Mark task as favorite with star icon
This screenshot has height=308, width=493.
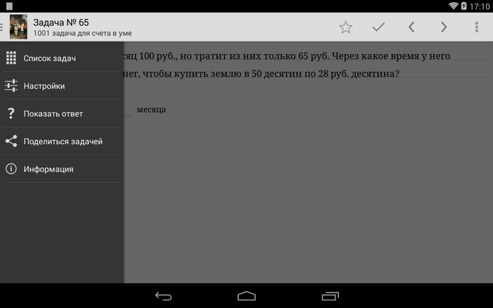point(346,27)
